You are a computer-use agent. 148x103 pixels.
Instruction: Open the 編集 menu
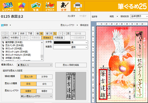112,16
